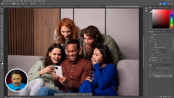The image size is (174, 98).
Task: Choose Intersect with Selection mode
Action: tap(18, 4)
